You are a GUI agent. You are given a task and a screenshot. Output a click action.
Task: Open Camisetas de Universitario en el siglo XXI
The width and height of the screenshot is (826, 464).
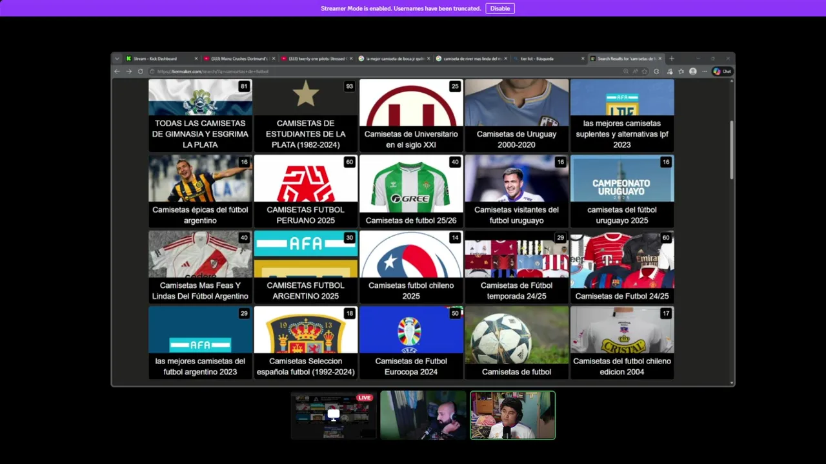tap(411, 115)
